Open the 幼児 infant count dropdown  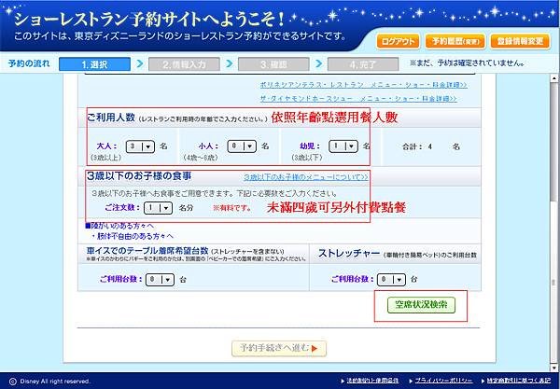(343, 146)
